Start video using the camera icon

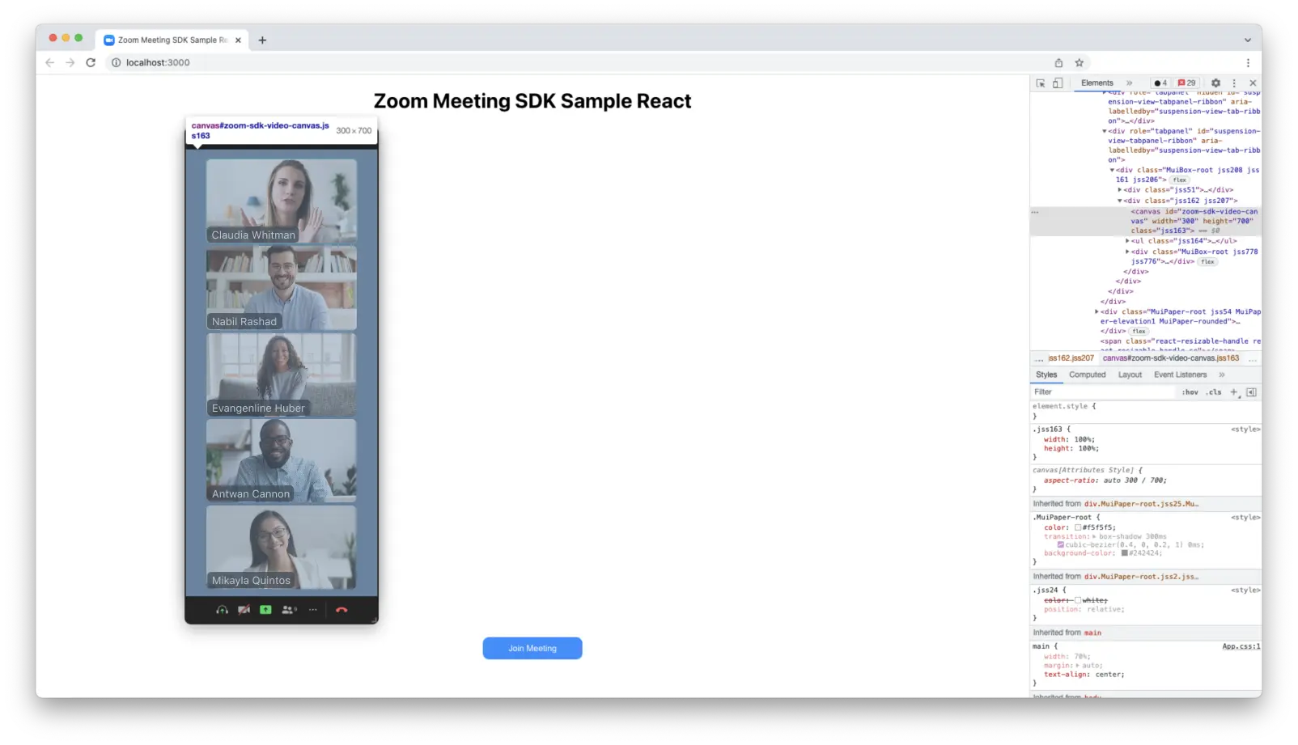[244, 610]
